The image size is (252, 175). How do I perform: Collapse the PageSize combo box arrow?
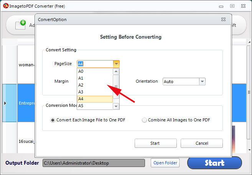coord(116,64)
